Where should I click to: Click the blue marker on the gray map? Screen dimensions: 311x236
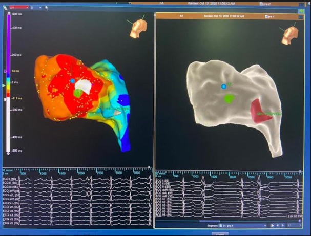(x=224, y=87)
